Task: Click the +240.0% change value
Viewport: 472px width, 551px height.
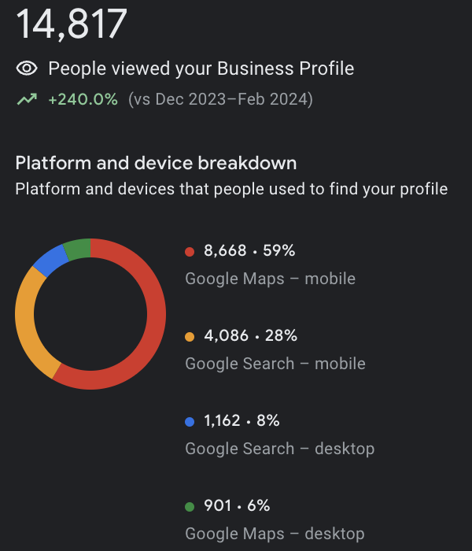Action: click(83, 100)
